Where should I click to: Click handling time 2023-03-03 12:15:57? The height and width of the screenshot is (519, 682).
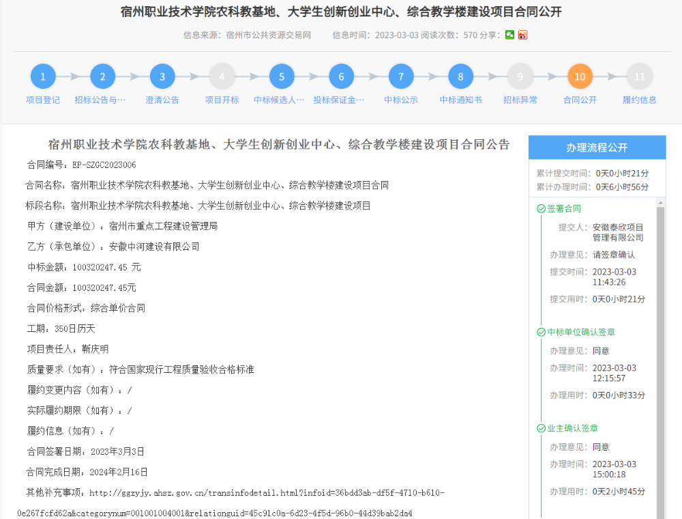614,373
